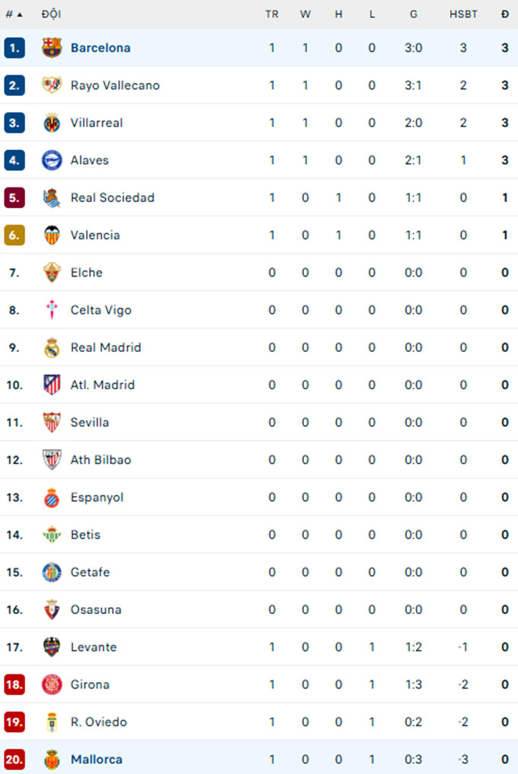Image resolution: width=518 pixels, height=774 pixels.
Task: Click the Alaves blue crest icon
Action: (x=51, y=161)
